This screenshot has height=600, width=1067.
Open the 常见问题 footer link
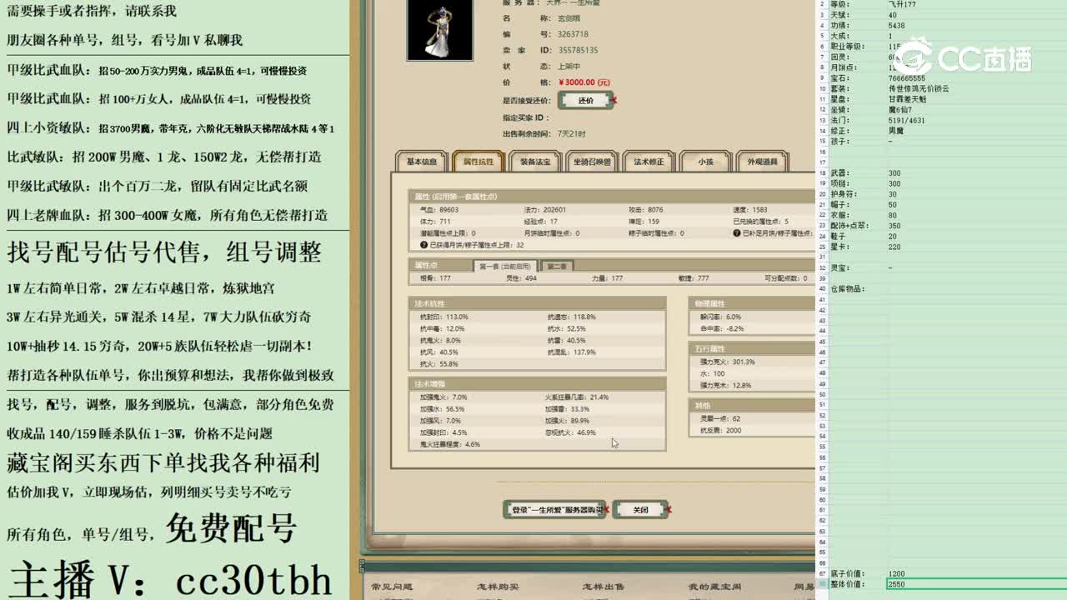tap(392, 587)
